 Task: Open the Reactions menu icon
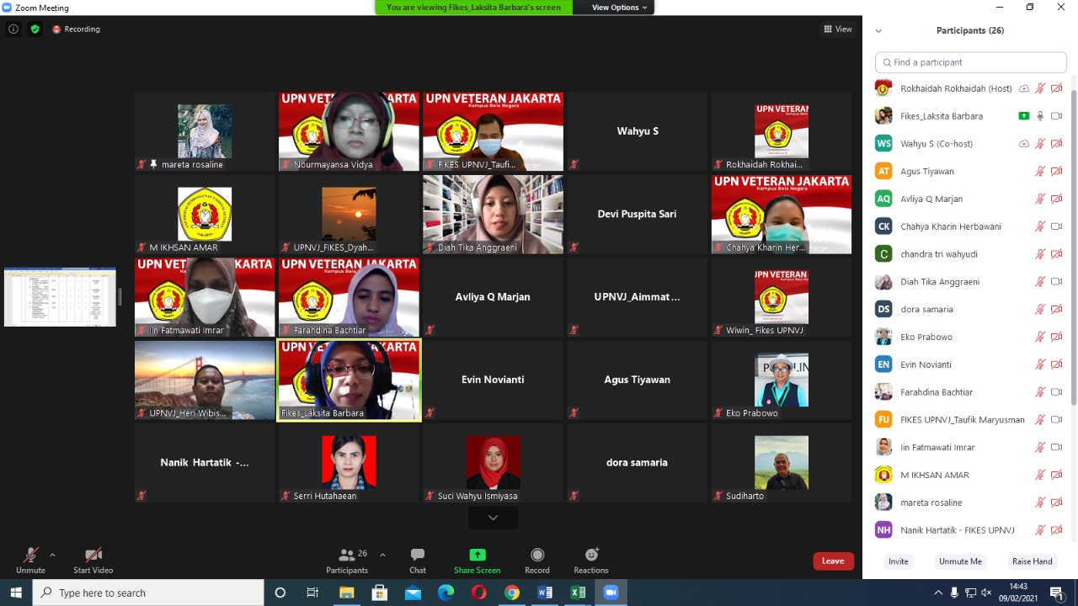point(591,555)
